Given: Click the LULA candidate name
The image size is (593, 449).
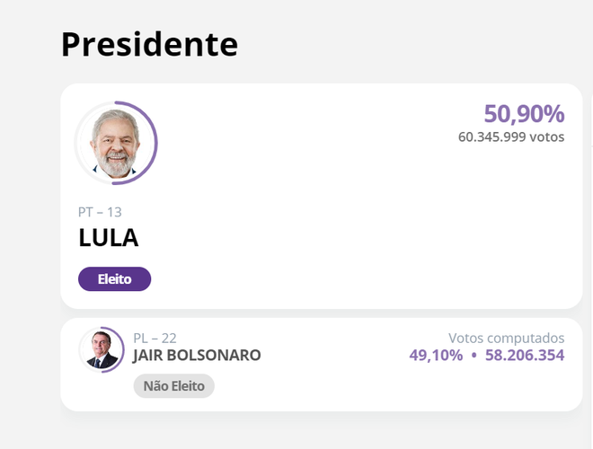Looking at the screenshot, I should point(109,238).
